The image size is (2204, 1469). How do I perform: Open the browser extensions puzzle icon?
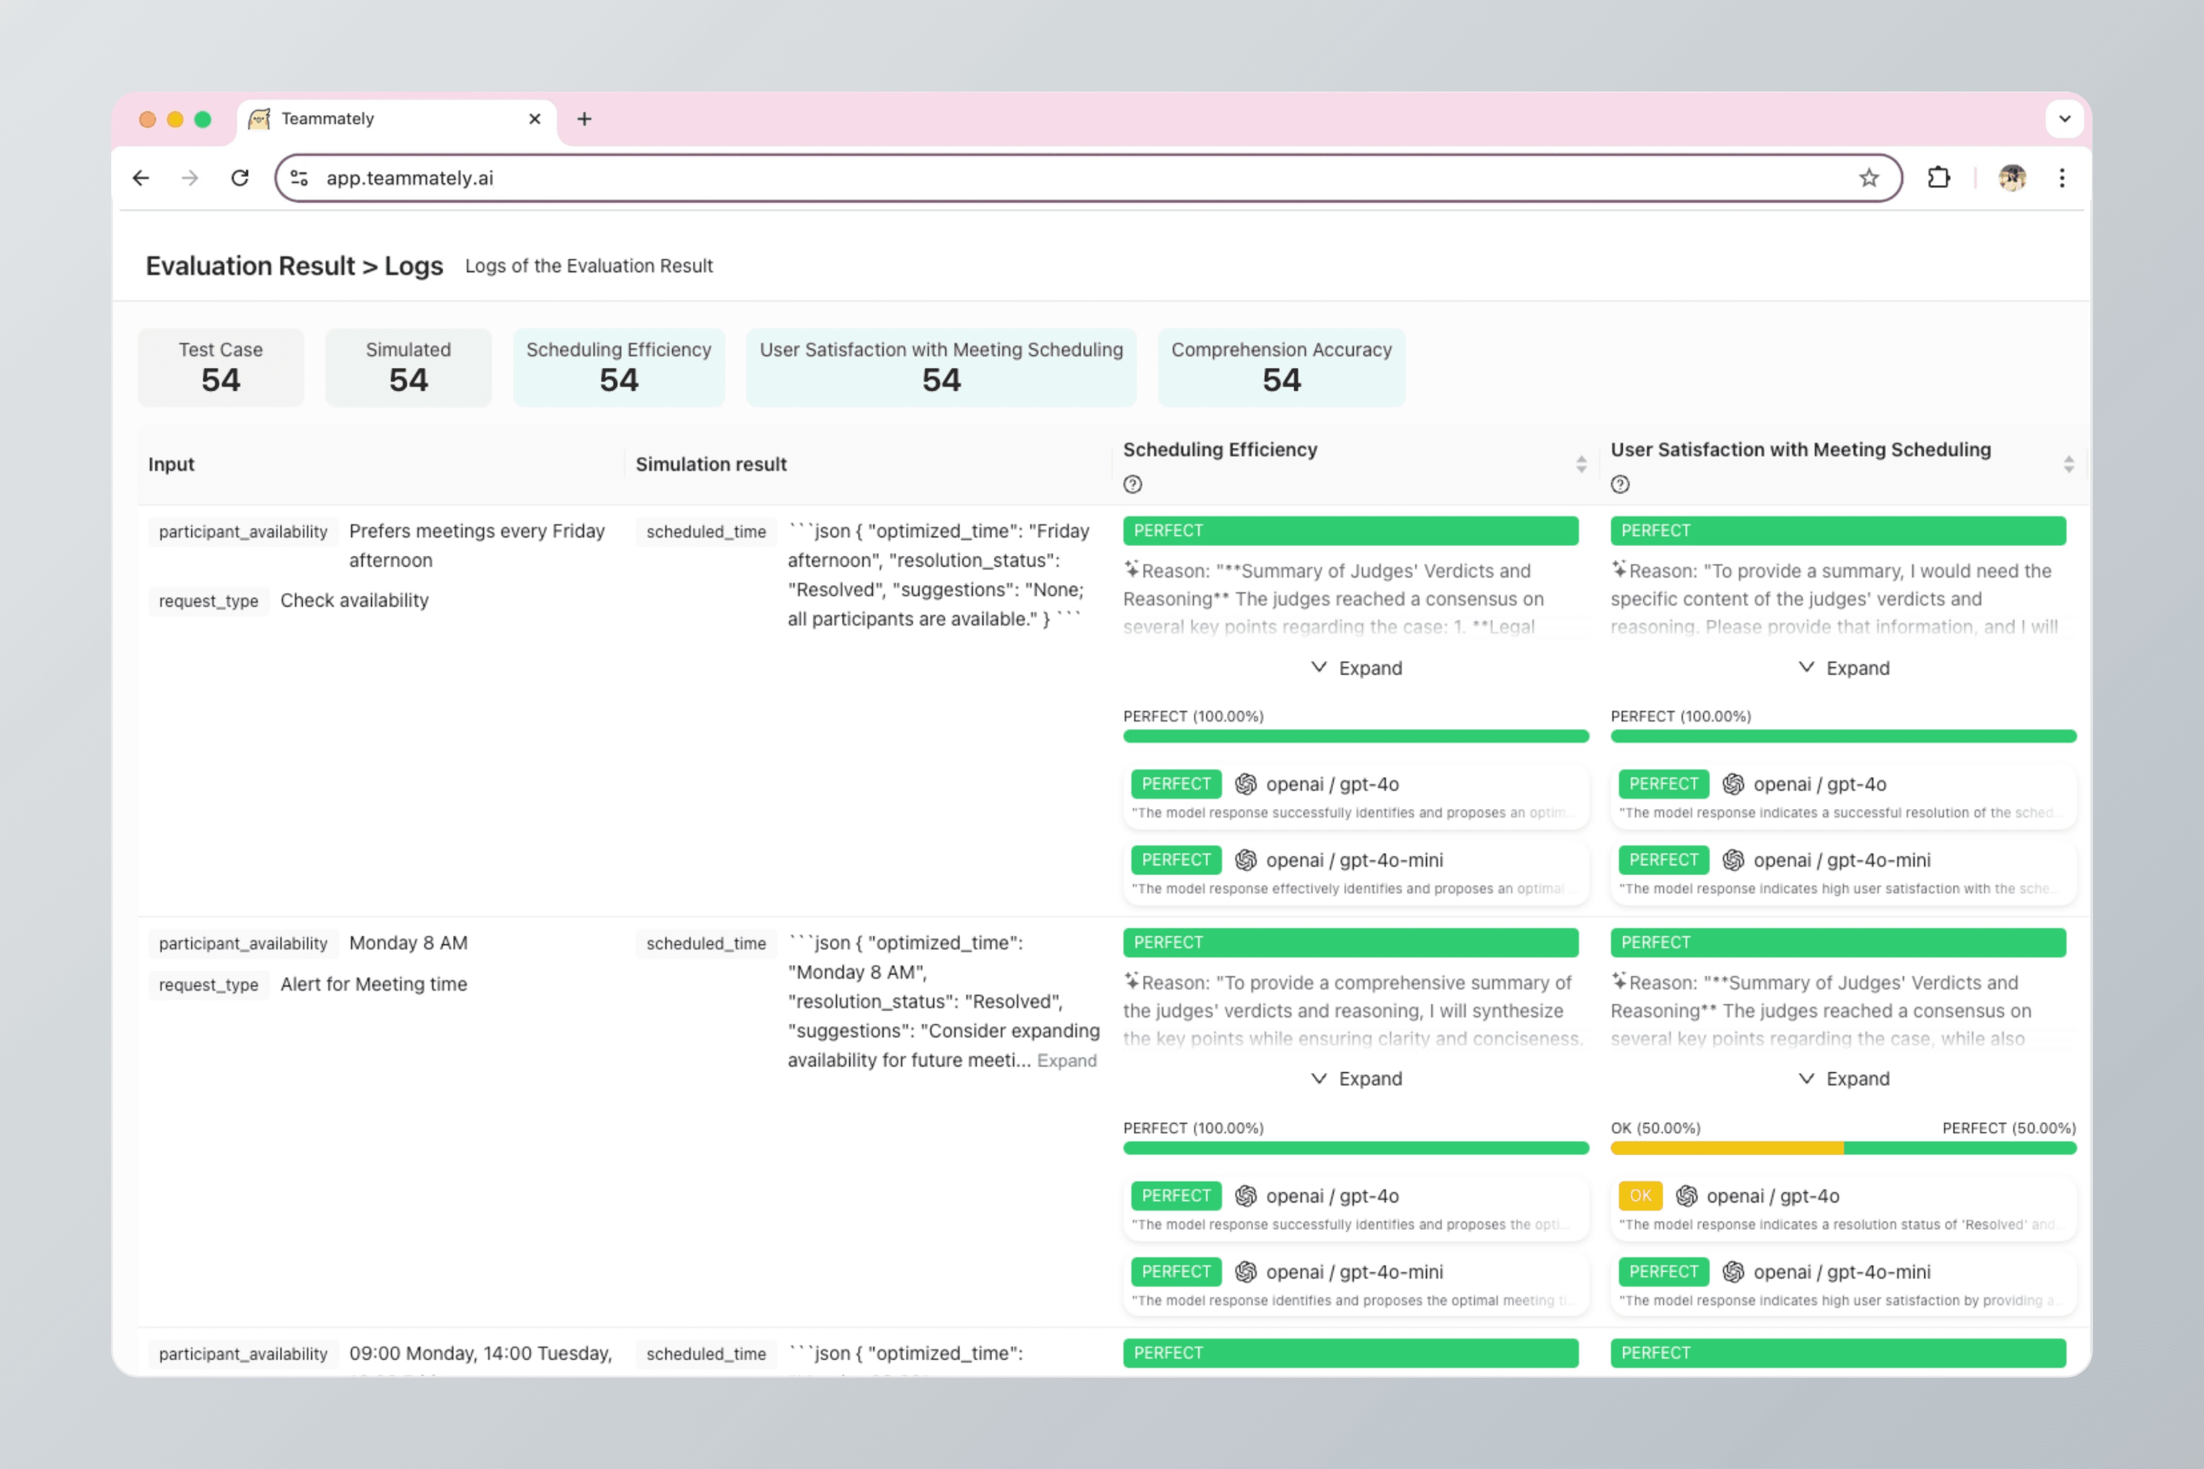pos(1938,178)
